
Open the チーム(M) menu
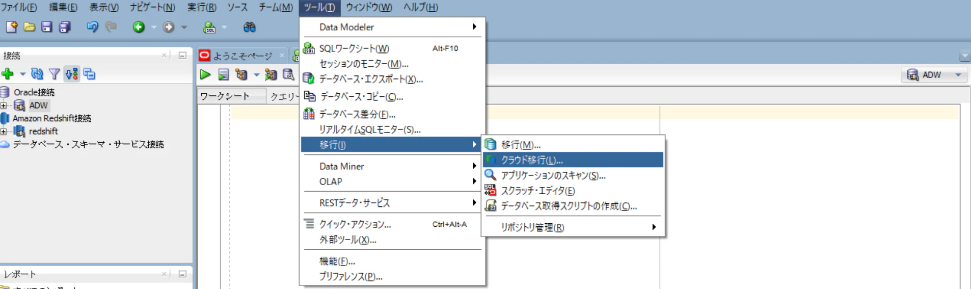(276, 7)
